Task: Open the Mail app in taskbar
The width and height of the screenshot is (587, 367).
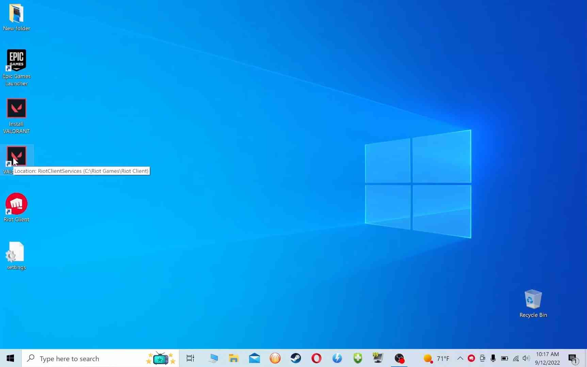Action: [x=254, y=358]
